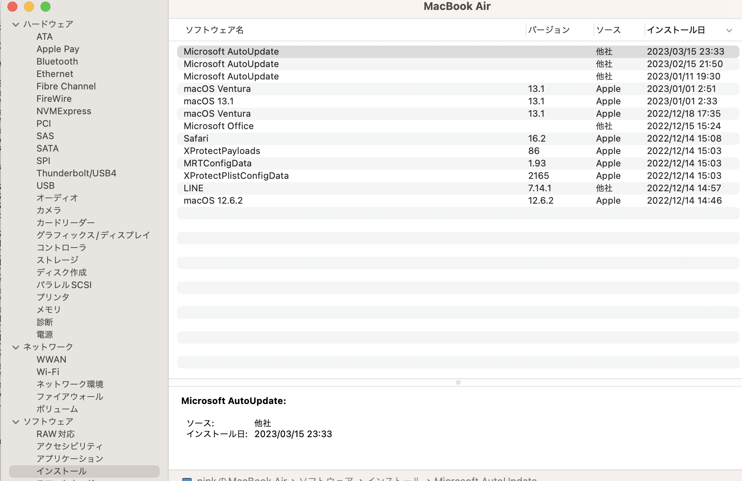This screenshot has height=481, width=742.
Task: Select the MRTConfigData row
Action: (458, 164)
